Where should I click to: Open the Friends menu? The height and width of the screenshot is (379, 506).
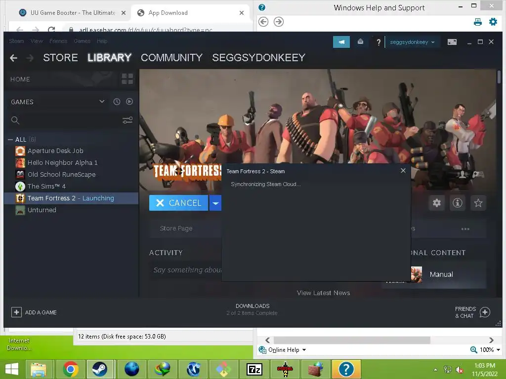pos(58,41)
